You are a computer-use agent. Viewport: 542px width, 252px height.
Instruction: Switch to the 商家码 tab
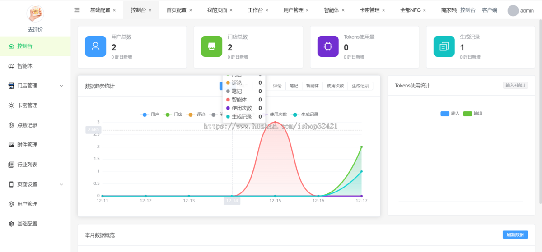(x=449, y=10)
